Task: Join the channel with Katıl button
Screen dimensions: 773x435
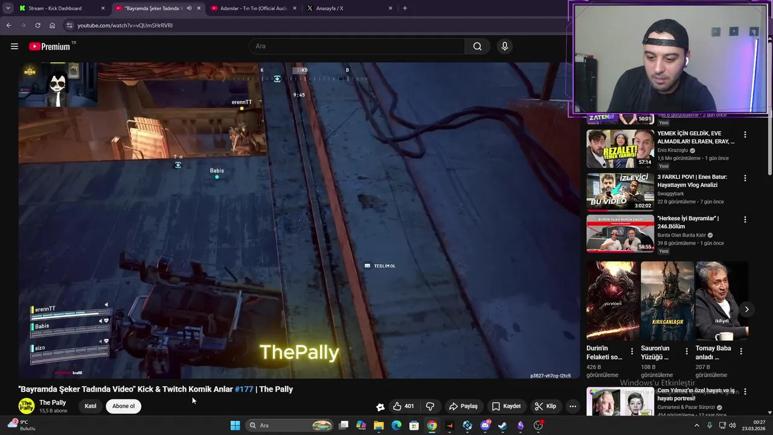Action: click(x=90, y=406)
